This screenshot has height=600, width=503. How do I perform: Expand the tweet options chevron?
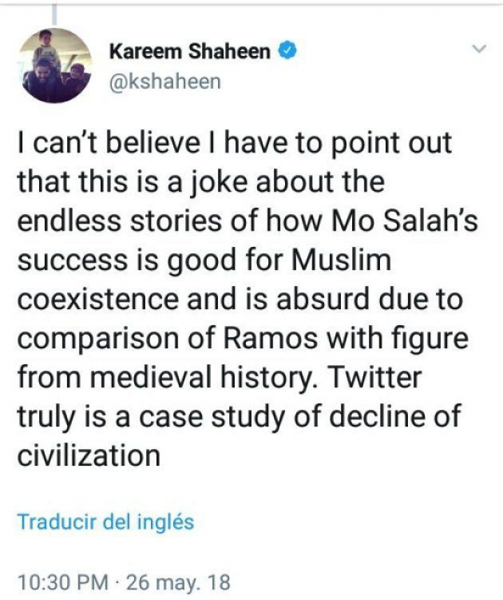(x=479, y=50)
